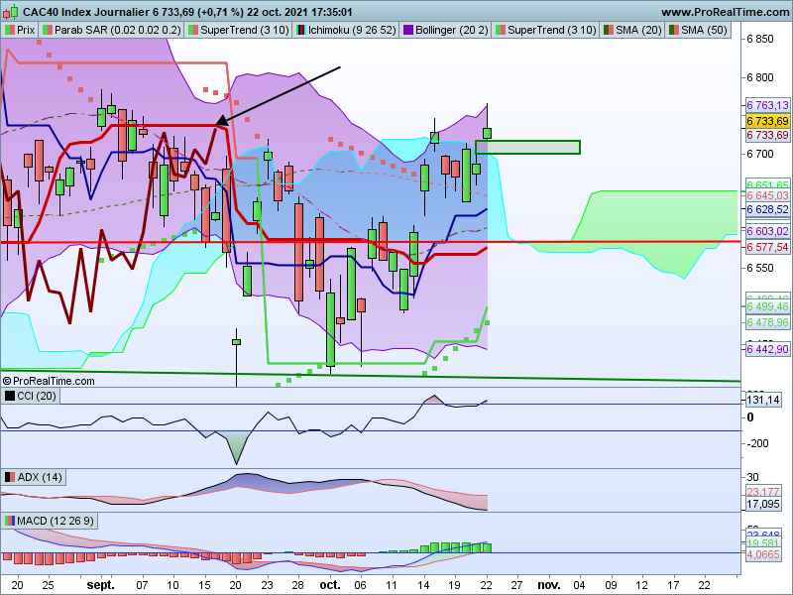Click the 28 date on time axis
Screen dimensions: 793x595
coord(298,585)
